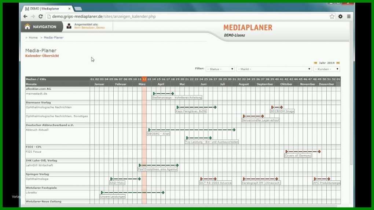Follow the Home breadcrumb link
Viewport: 374px width, 210px height.
(x=33, y=38)
